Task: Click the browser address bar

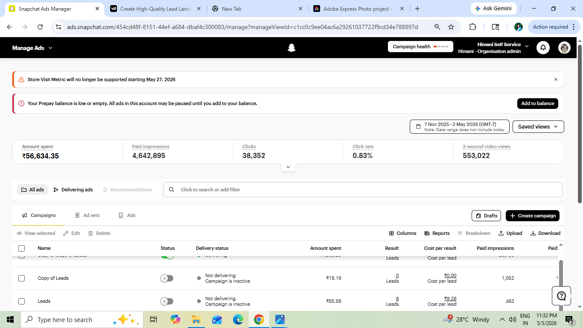Action: pos(242,27)
